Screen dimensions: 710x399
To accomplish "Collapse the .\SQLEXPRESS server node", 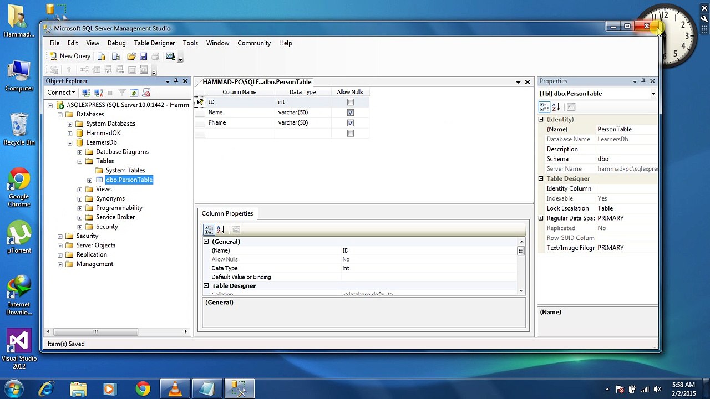I will point(50,105).
